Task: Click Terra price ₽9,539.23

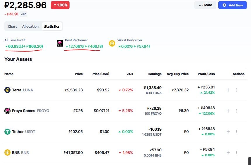Action: coord(74,90)
